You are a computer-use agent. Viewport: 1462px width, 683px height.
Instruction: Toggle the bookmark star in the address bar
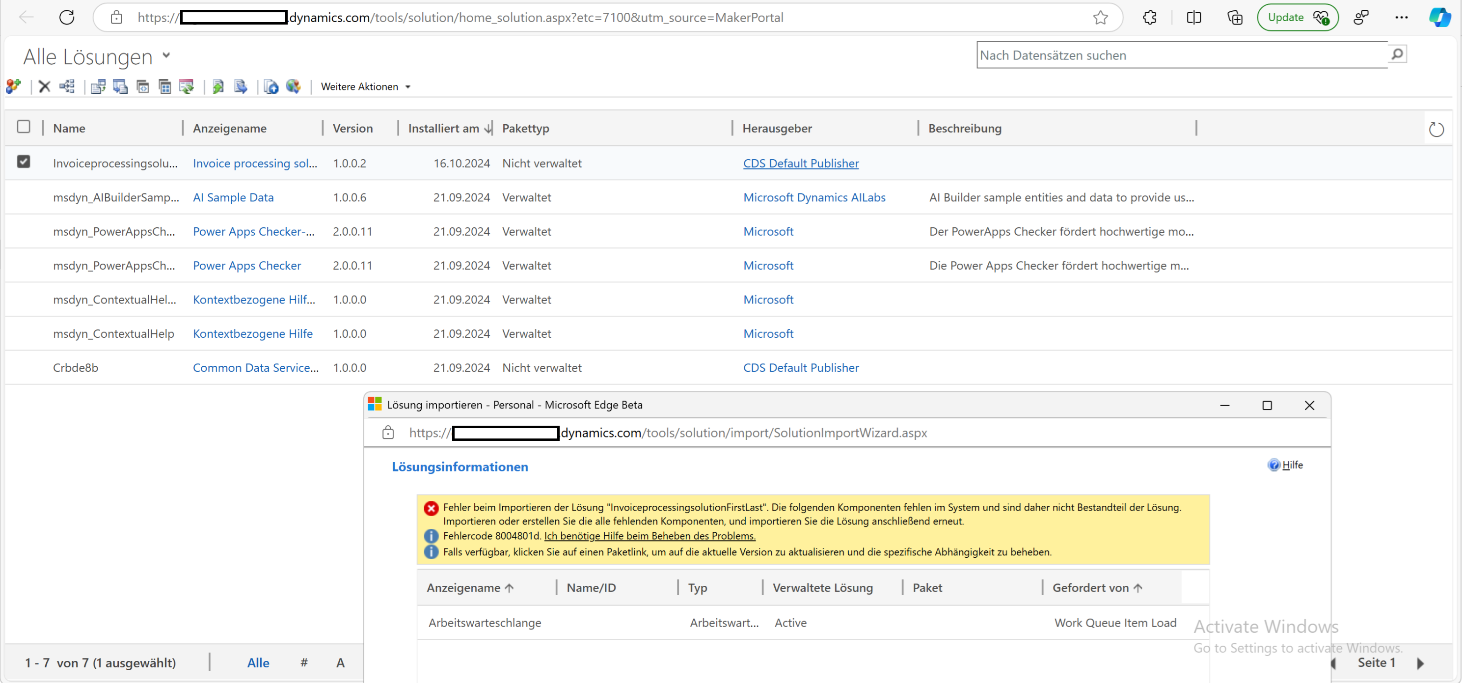coord(1101,18)
